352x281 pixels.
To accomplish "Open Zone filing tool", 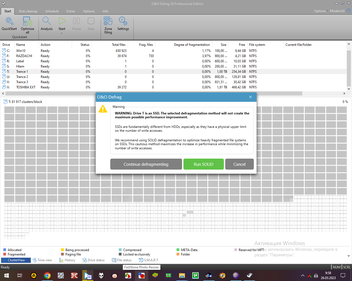I will 108,21.
